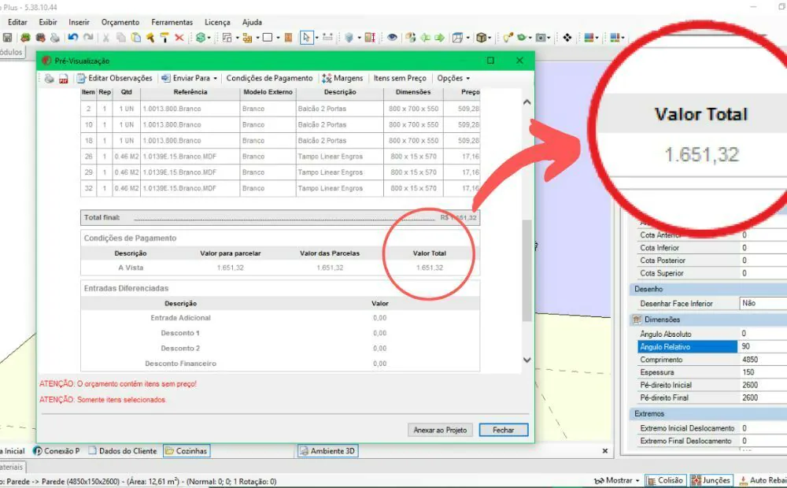The image size is (787, 488).
Task: Click the undo arrow in main toolbar
Action: [x=73, y=37]
